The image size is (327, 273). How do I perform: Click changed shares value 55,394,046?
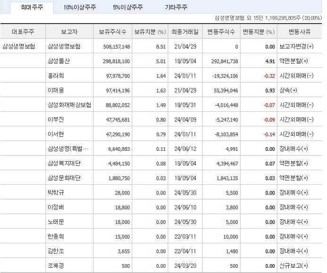tap(226, 91)
